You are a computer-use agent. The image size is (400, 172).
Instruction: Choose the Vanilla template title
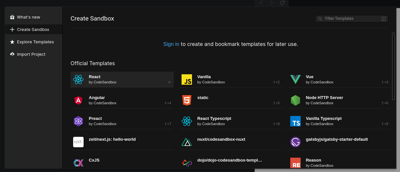204,77
